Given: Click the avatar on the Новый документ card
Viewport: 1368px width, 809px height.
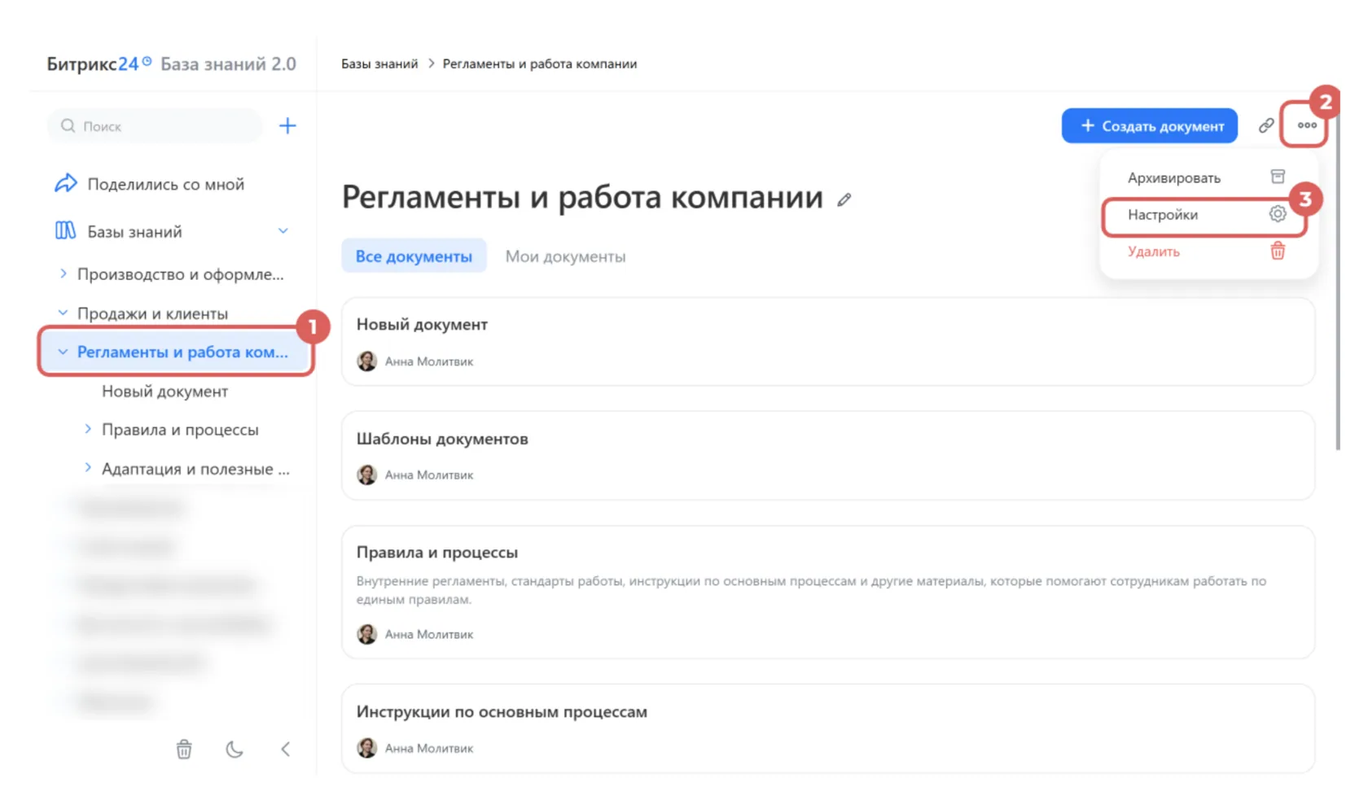Looking at the screenshot, I should pyautogui.click(x=367, y=361).
